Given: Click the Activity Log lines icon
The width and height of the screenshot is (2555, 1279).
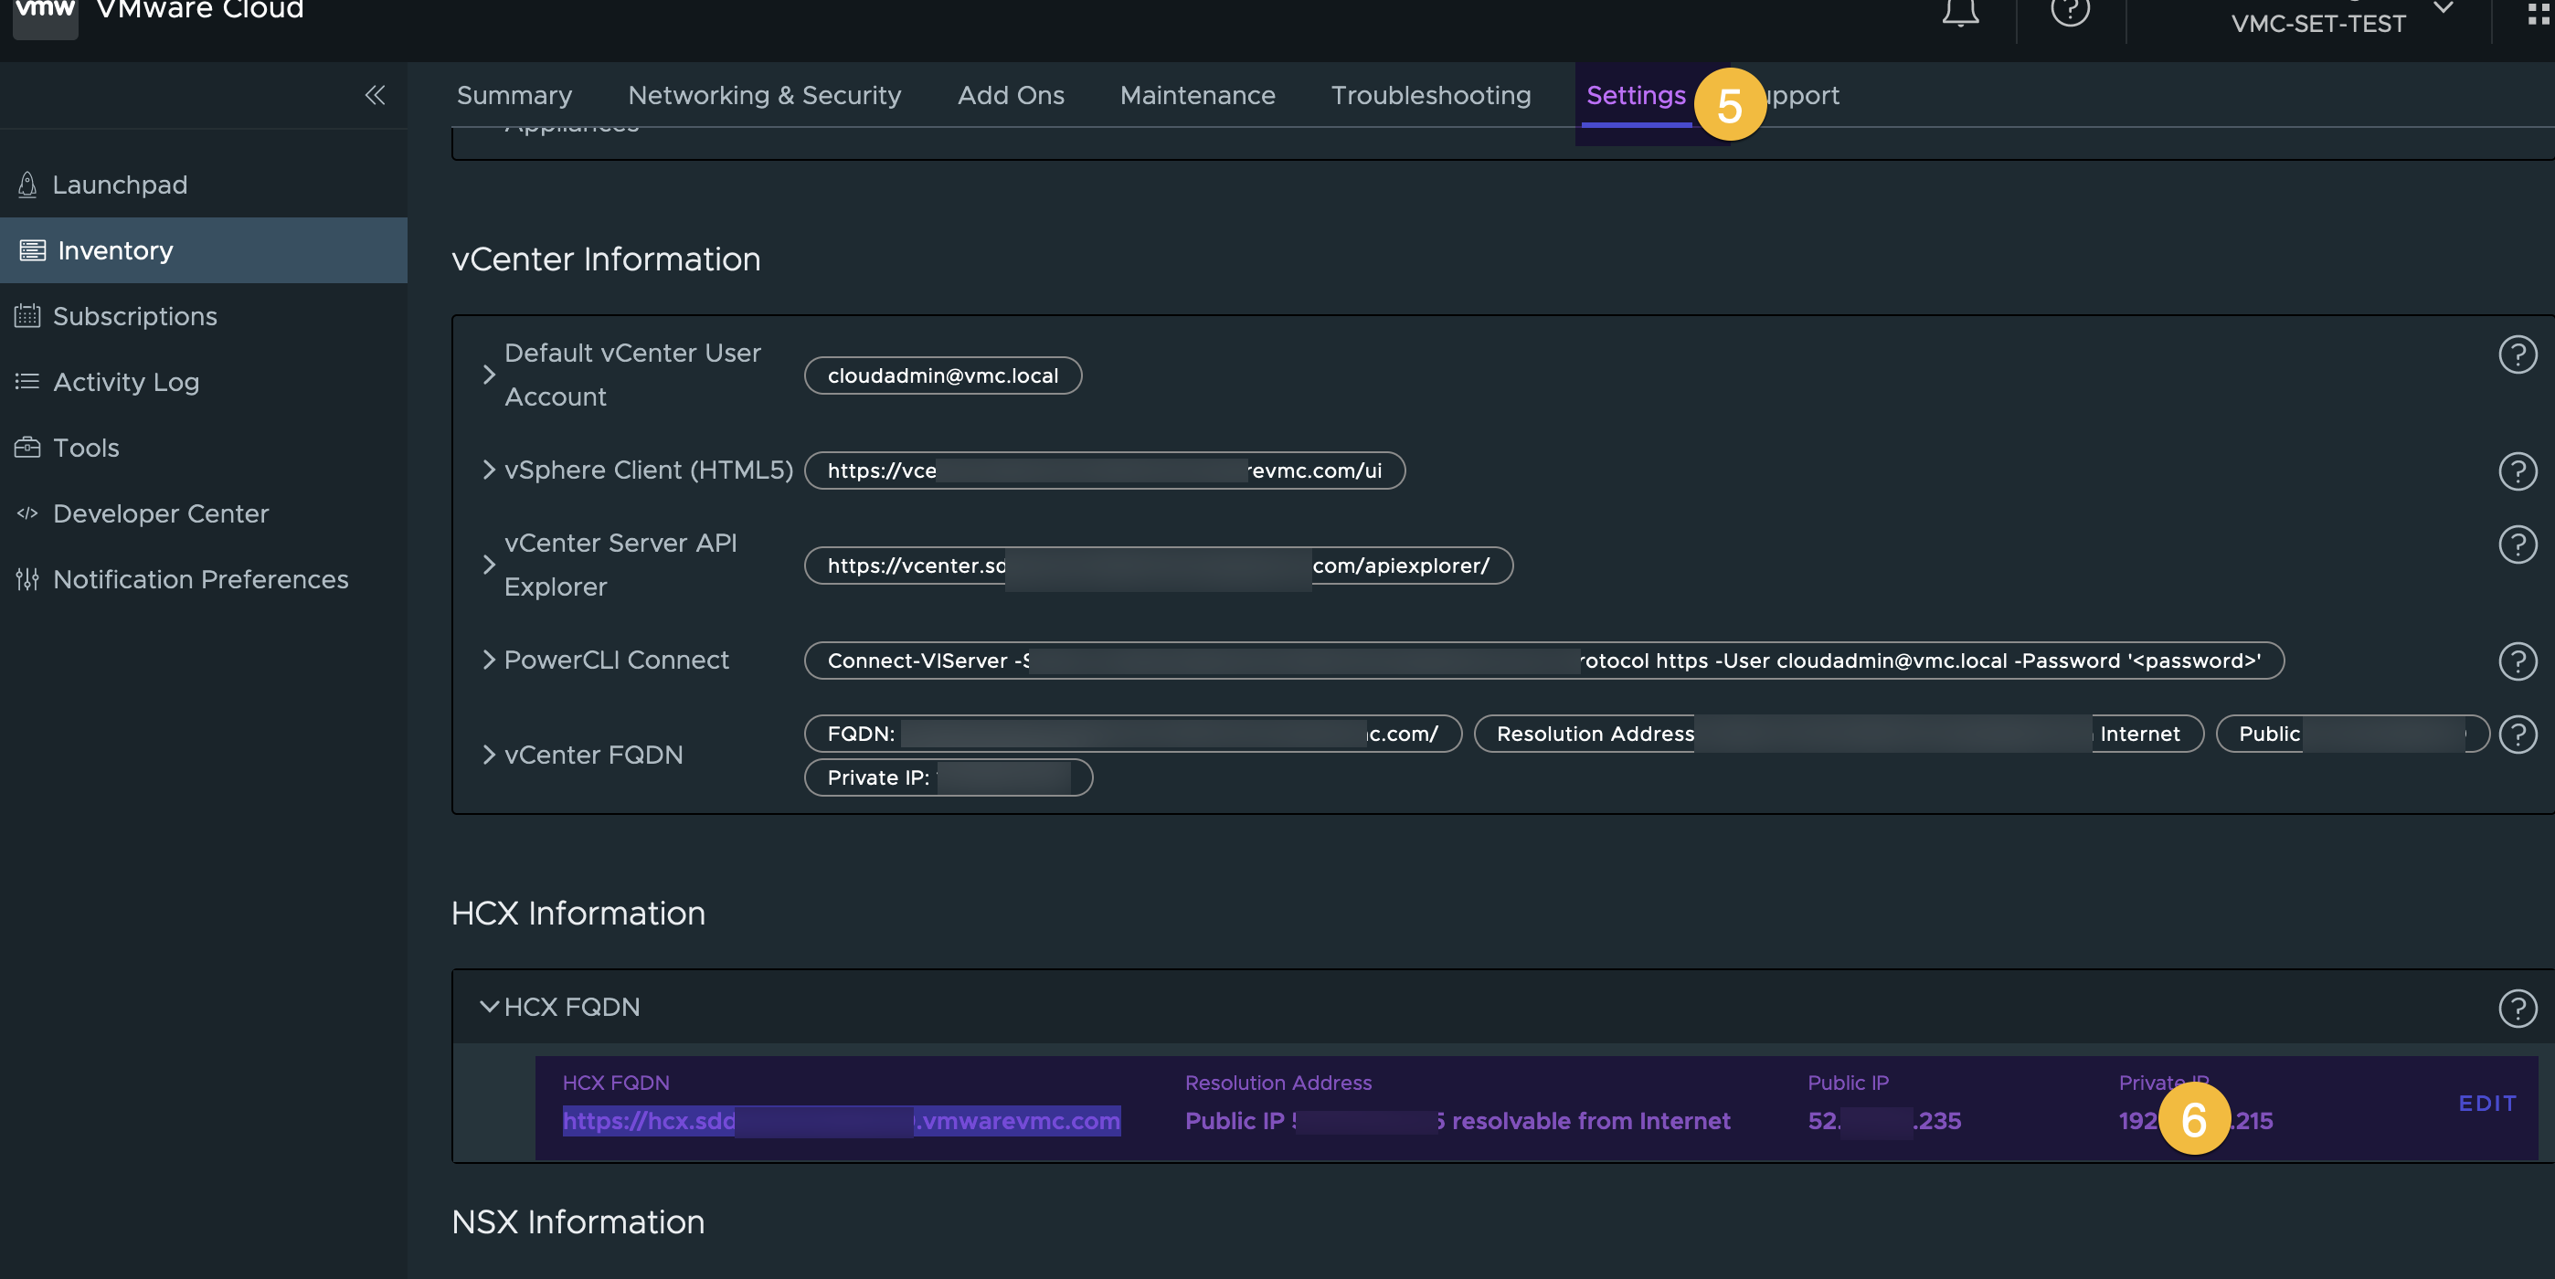Looking at the screenshot, I should (27, 382).
